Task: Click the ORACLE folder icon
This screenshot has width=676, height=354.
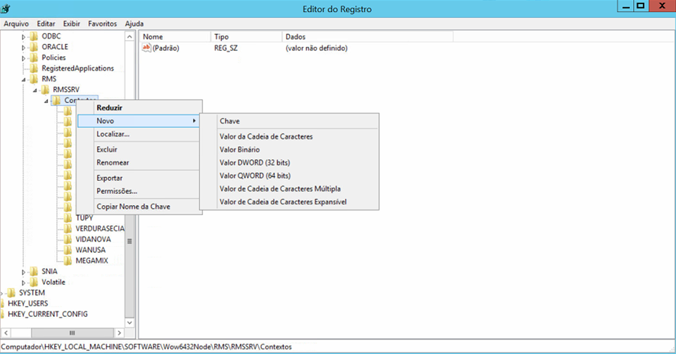Action: [x=34, y=47]
